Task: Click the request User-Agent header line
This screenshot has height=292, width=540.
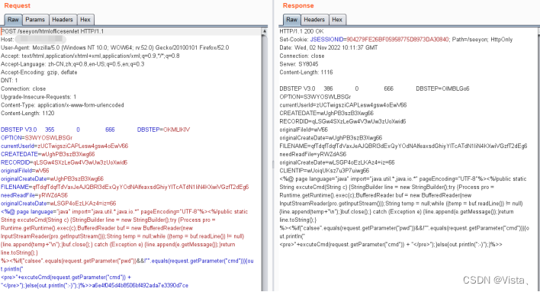Action: coord(115,47)
